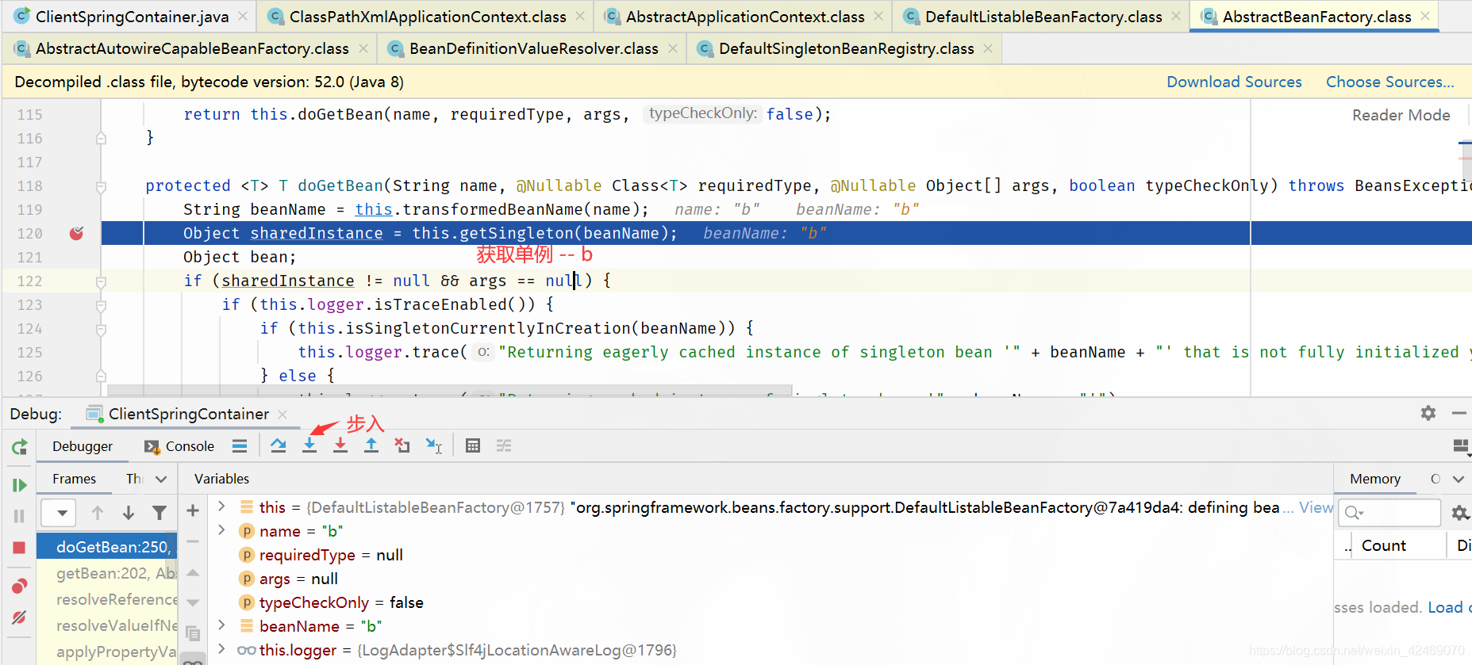Image resolution: width=1472 pixels, height=665 pixels.
Task: Expand the beanName = "b" variable
Action: (221, 625)
